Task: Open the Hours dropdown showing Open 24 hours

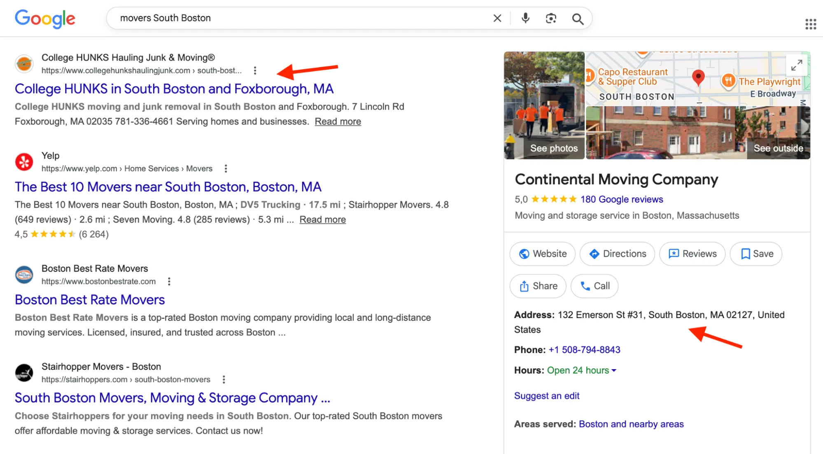Action: (578, 370)
